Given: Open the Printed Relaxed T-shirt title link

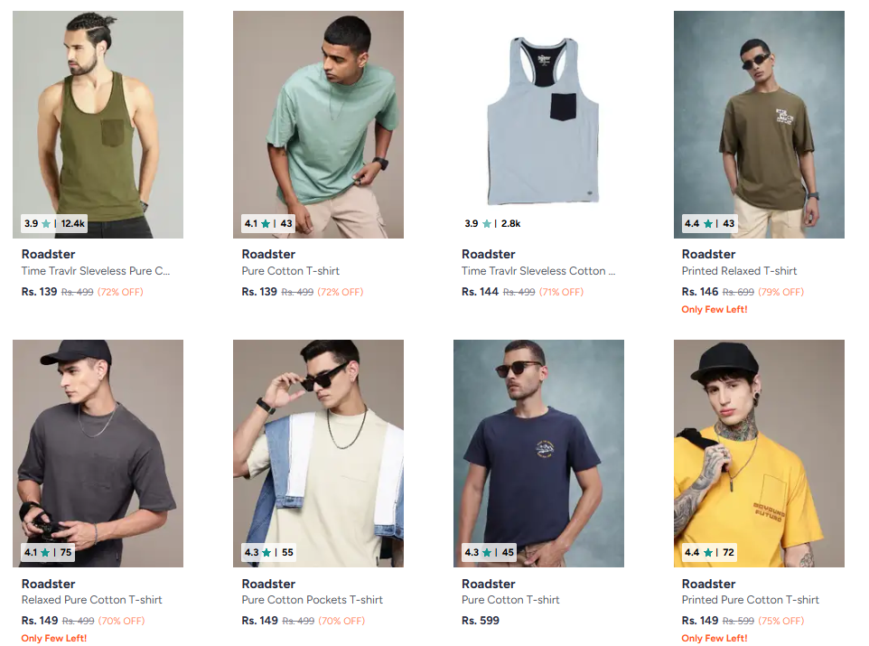Looking at the screenshot, I should (739, 271).
